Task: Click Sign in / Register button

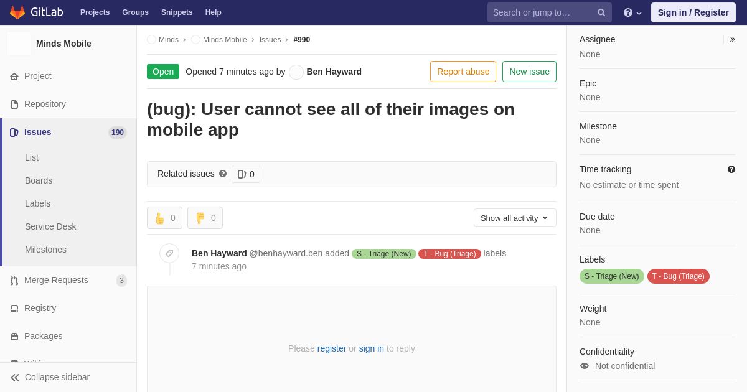Action: (693, 12)
